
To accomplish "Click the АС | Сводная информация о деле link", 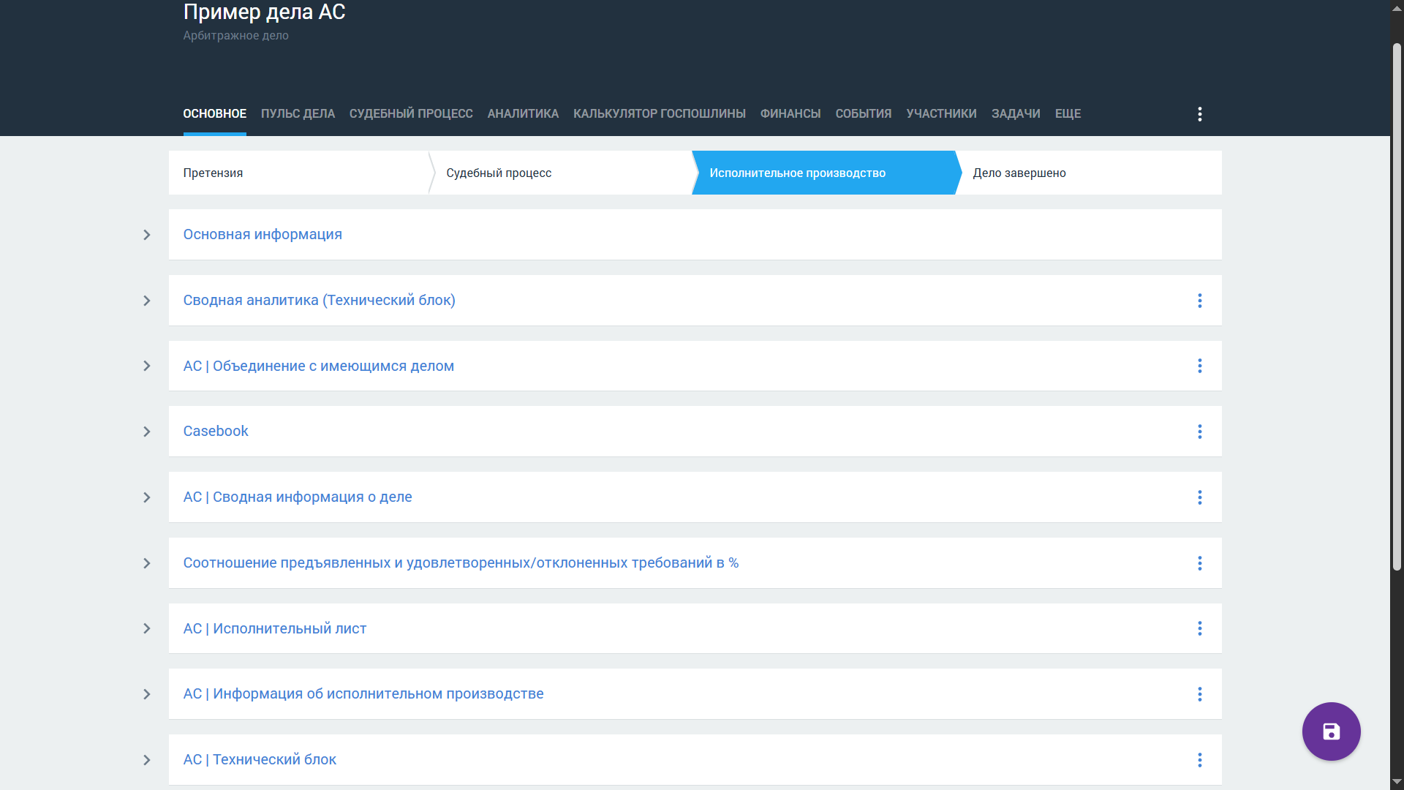I will pyautogui.click(x=298, y=497).
